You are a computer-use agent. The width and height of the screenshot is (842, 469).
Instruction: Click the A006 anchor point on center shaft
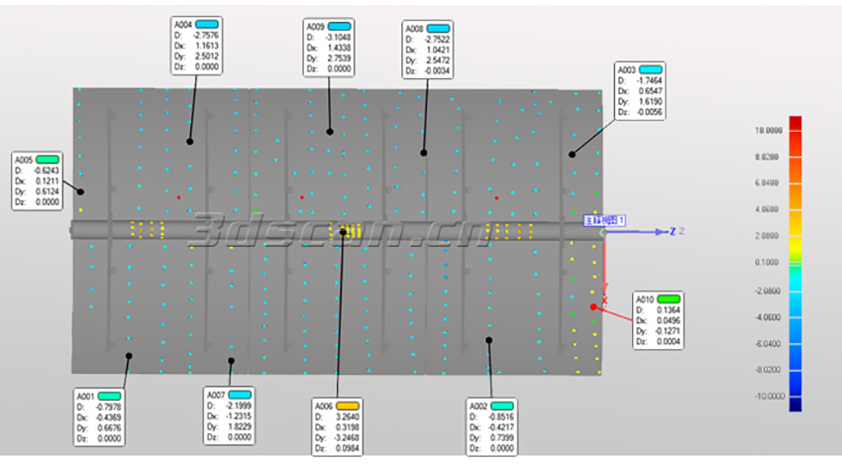point(343,232)
